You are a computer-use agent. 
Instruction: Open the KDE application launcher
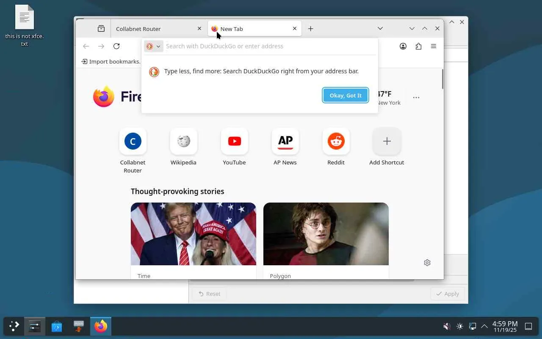14,326
